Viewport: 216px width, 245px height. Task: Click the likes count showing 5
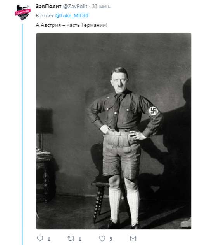[111, 239]
